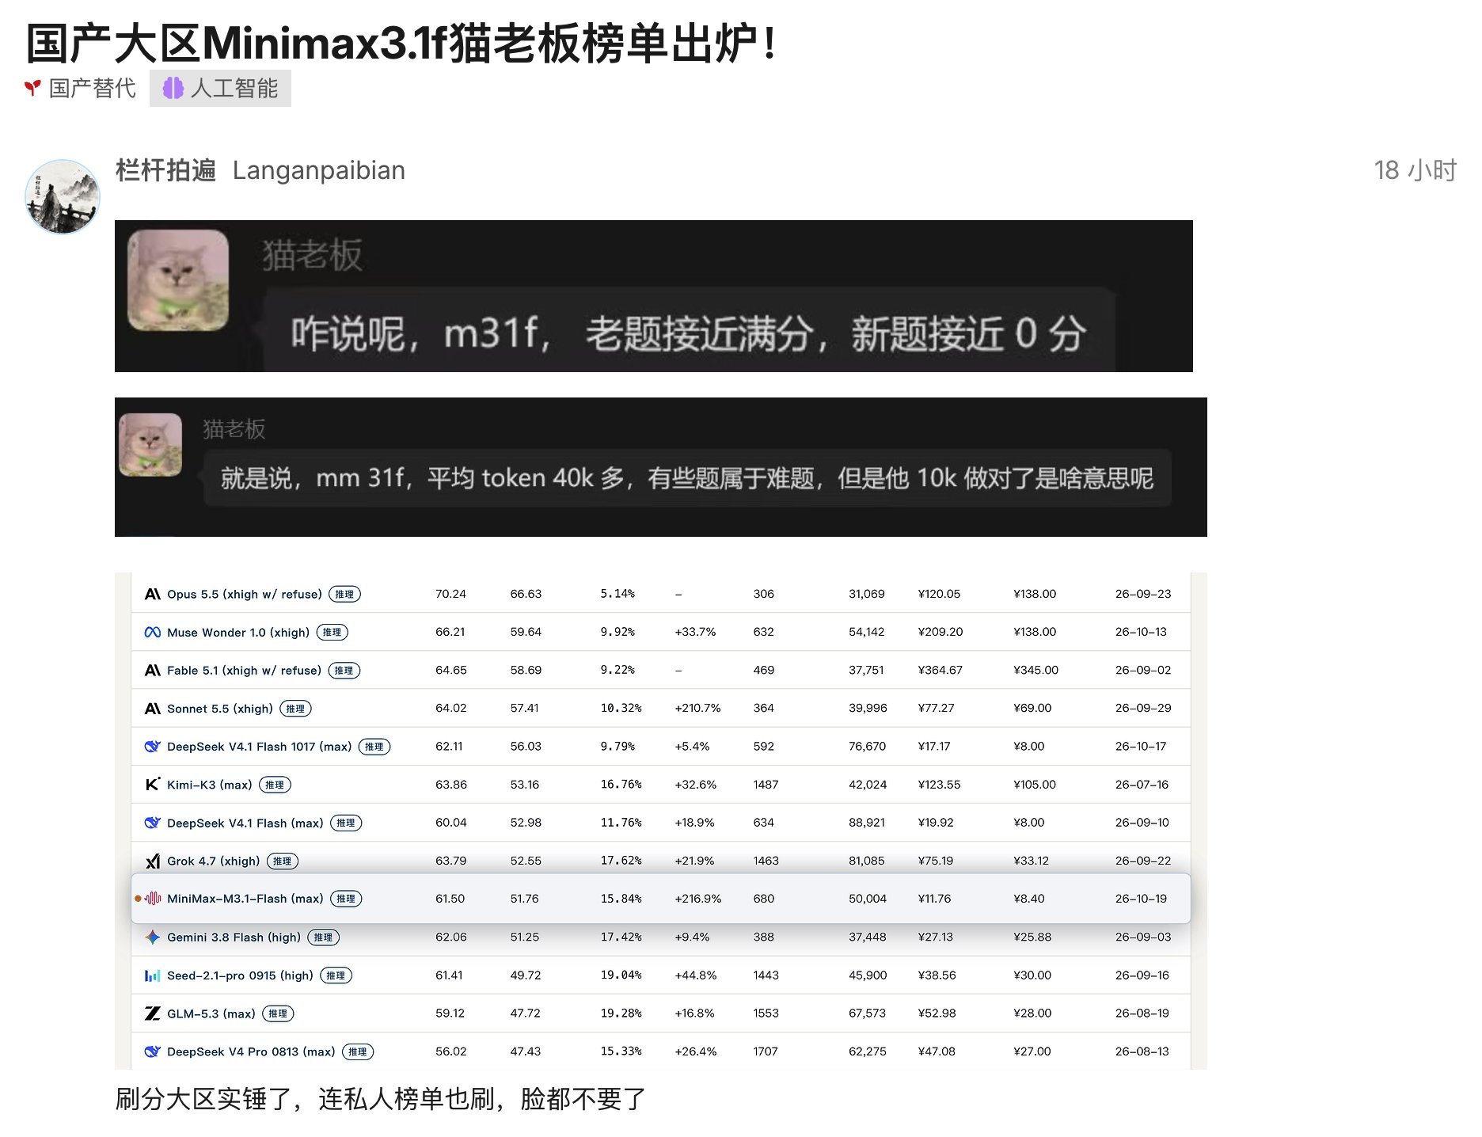1482x1137 pixels.
Task: Open the 人工智能 tag
Action: [x=220, y=88]
